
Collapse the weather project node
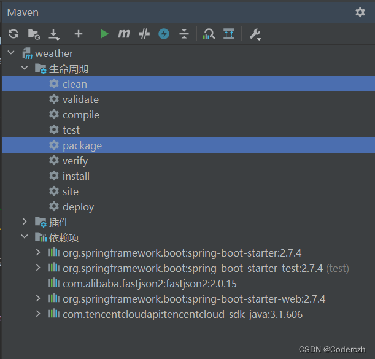pyautogui.click(x=11, y=53)
